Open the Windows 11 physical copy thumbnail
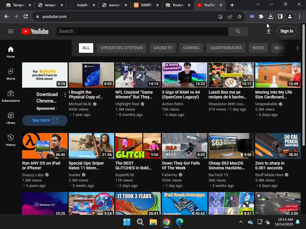The height and width of the screenshot is (229, 306). coord(91,75)
